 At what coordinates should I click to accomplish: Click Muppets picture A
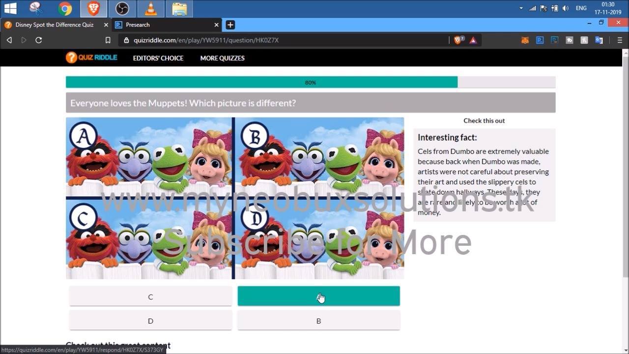pos(149,157)
